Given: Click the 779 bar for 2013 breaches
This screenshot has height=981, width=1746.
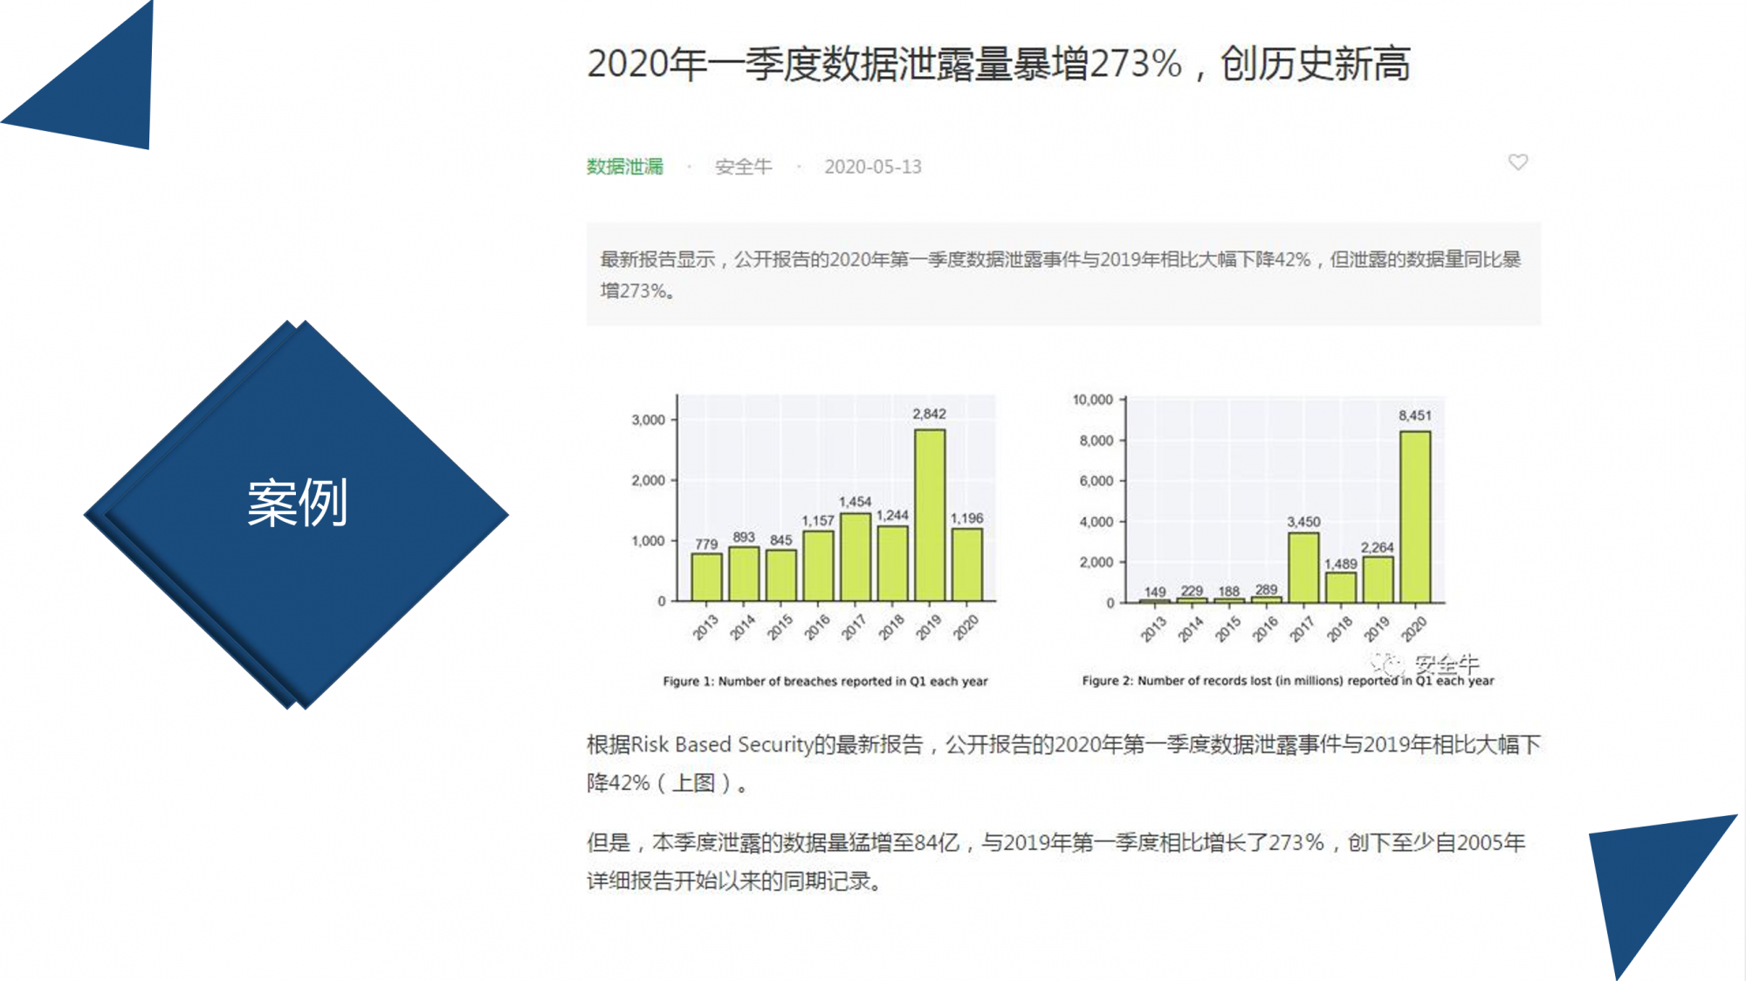Looking at the screenshot, I should tap(706, 577).
